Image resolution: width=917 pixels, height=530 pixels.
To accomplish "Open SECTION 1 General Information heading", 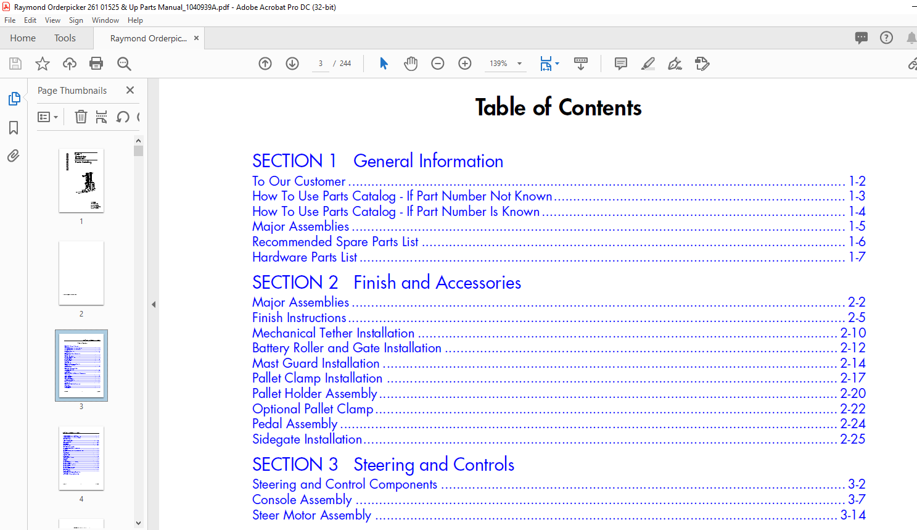I will coord(377,161).
